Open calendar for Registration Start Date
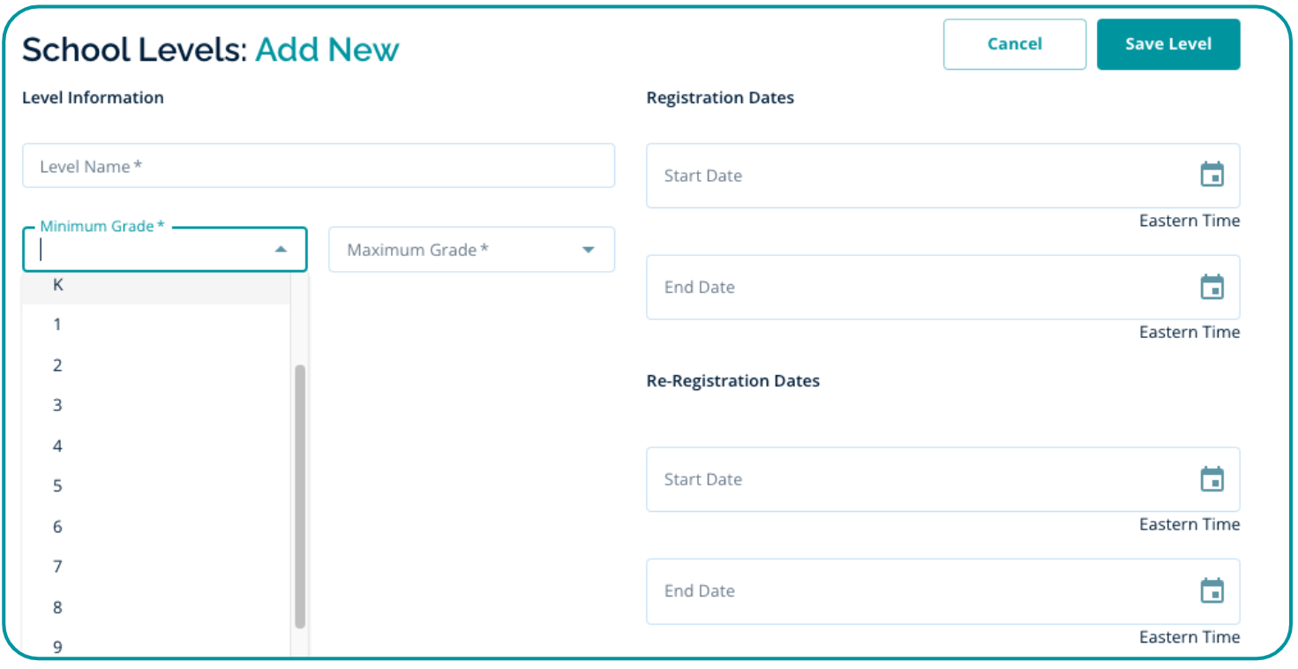Image resolution: width=1298 pixels, height=669 pixels. click(x=1212, y=175)
